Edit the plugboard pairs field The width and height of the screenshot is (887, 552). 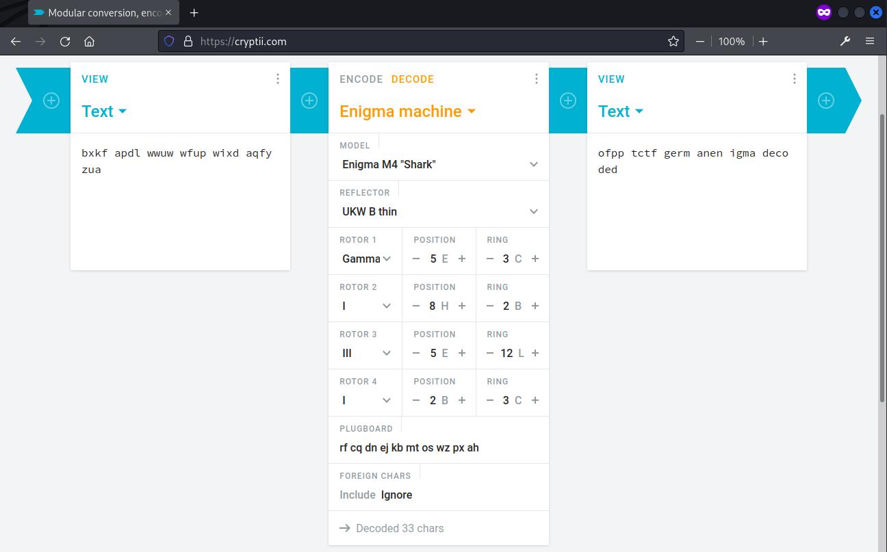[439, 448]
